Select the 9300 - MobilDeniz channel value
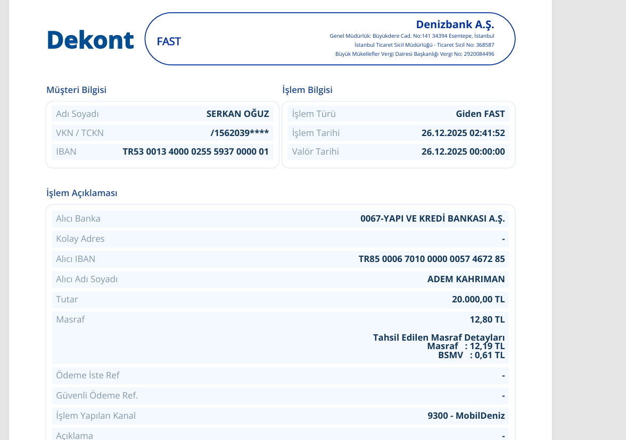 tap(466, 416)
